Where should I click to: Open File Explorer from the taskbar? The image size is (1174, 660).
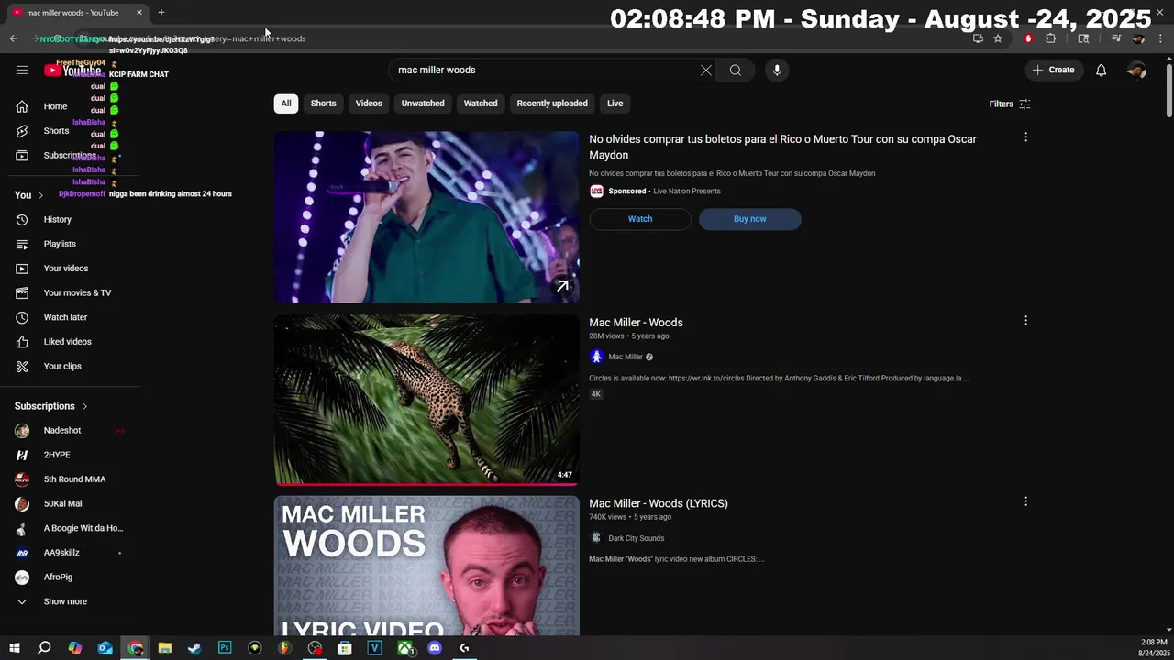(164, 648)
